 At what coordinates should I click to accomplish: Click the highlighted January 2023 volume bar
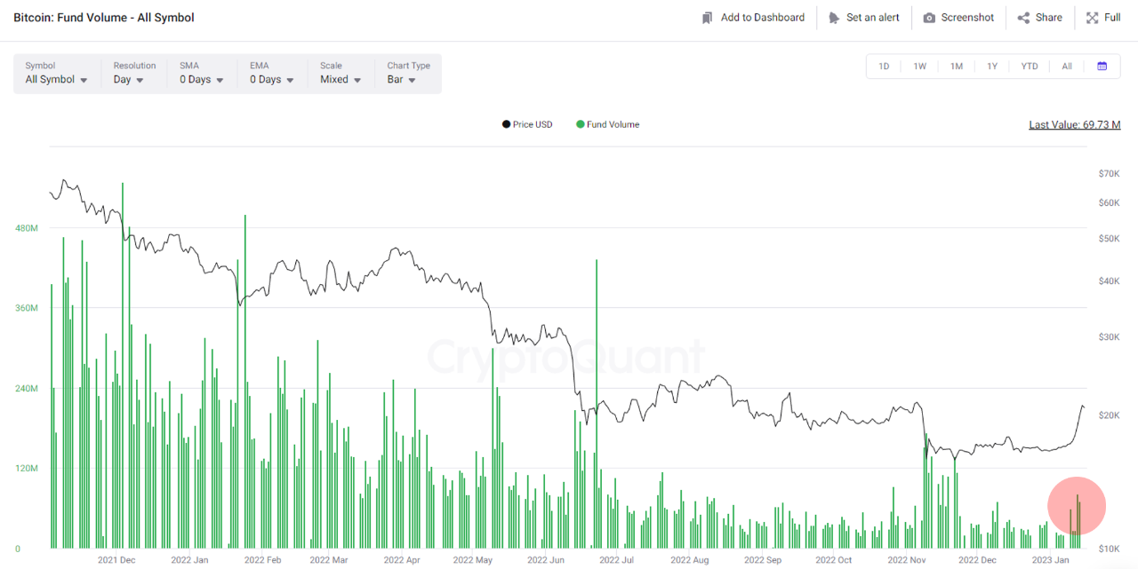coord(1077,524)
